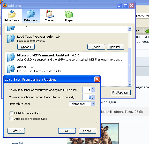Switch to the Extensions pane
Image resolution: width=149 pixels, height=144 pixels.
31,16
